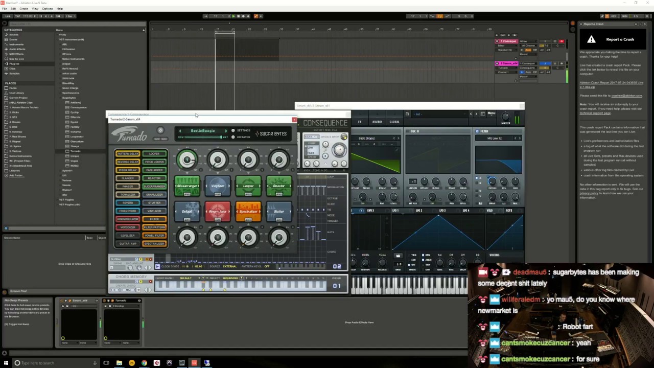The width and height of the screenshot is (654, 368).
Task: Toggle LFO BPM sync checkbox in Serum
Action: coord(423,255)
